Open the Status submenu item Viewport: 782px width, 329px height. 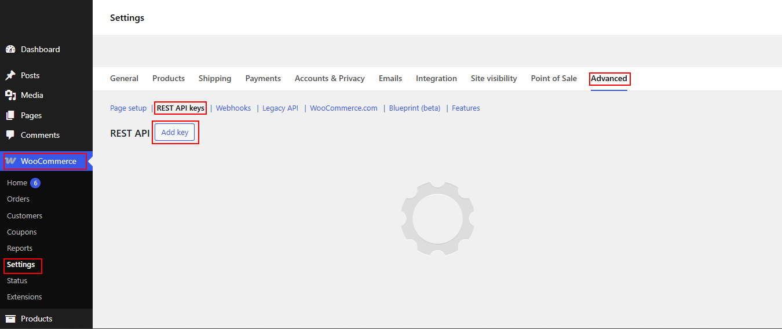click(17, 280)
